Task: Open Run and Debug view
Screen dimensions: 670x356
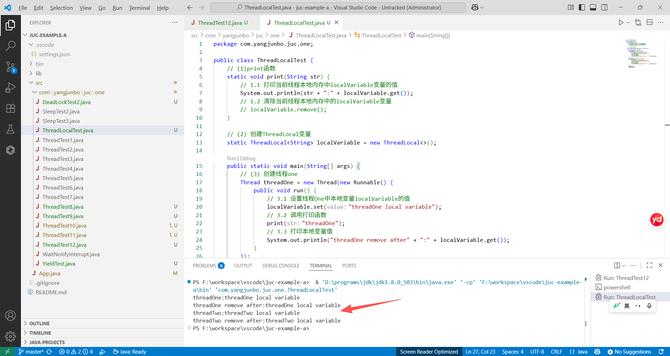Action: click(10, 88)
